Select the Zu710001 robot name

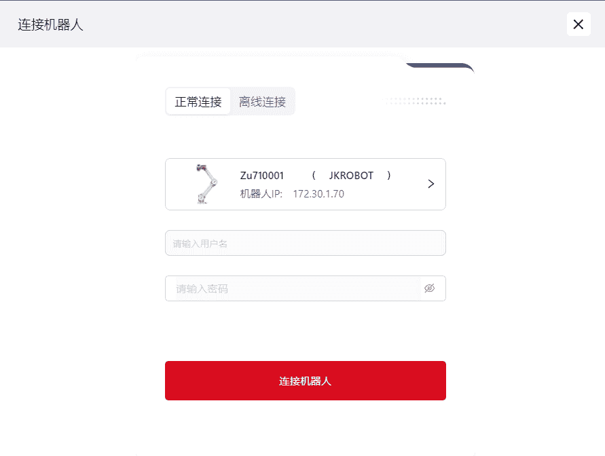[x=262, y=176]
